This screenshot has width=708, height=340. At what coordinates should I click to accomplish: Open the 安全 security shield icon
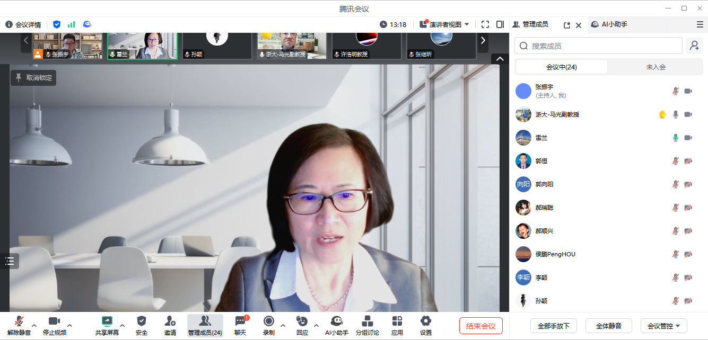point(142,321)
